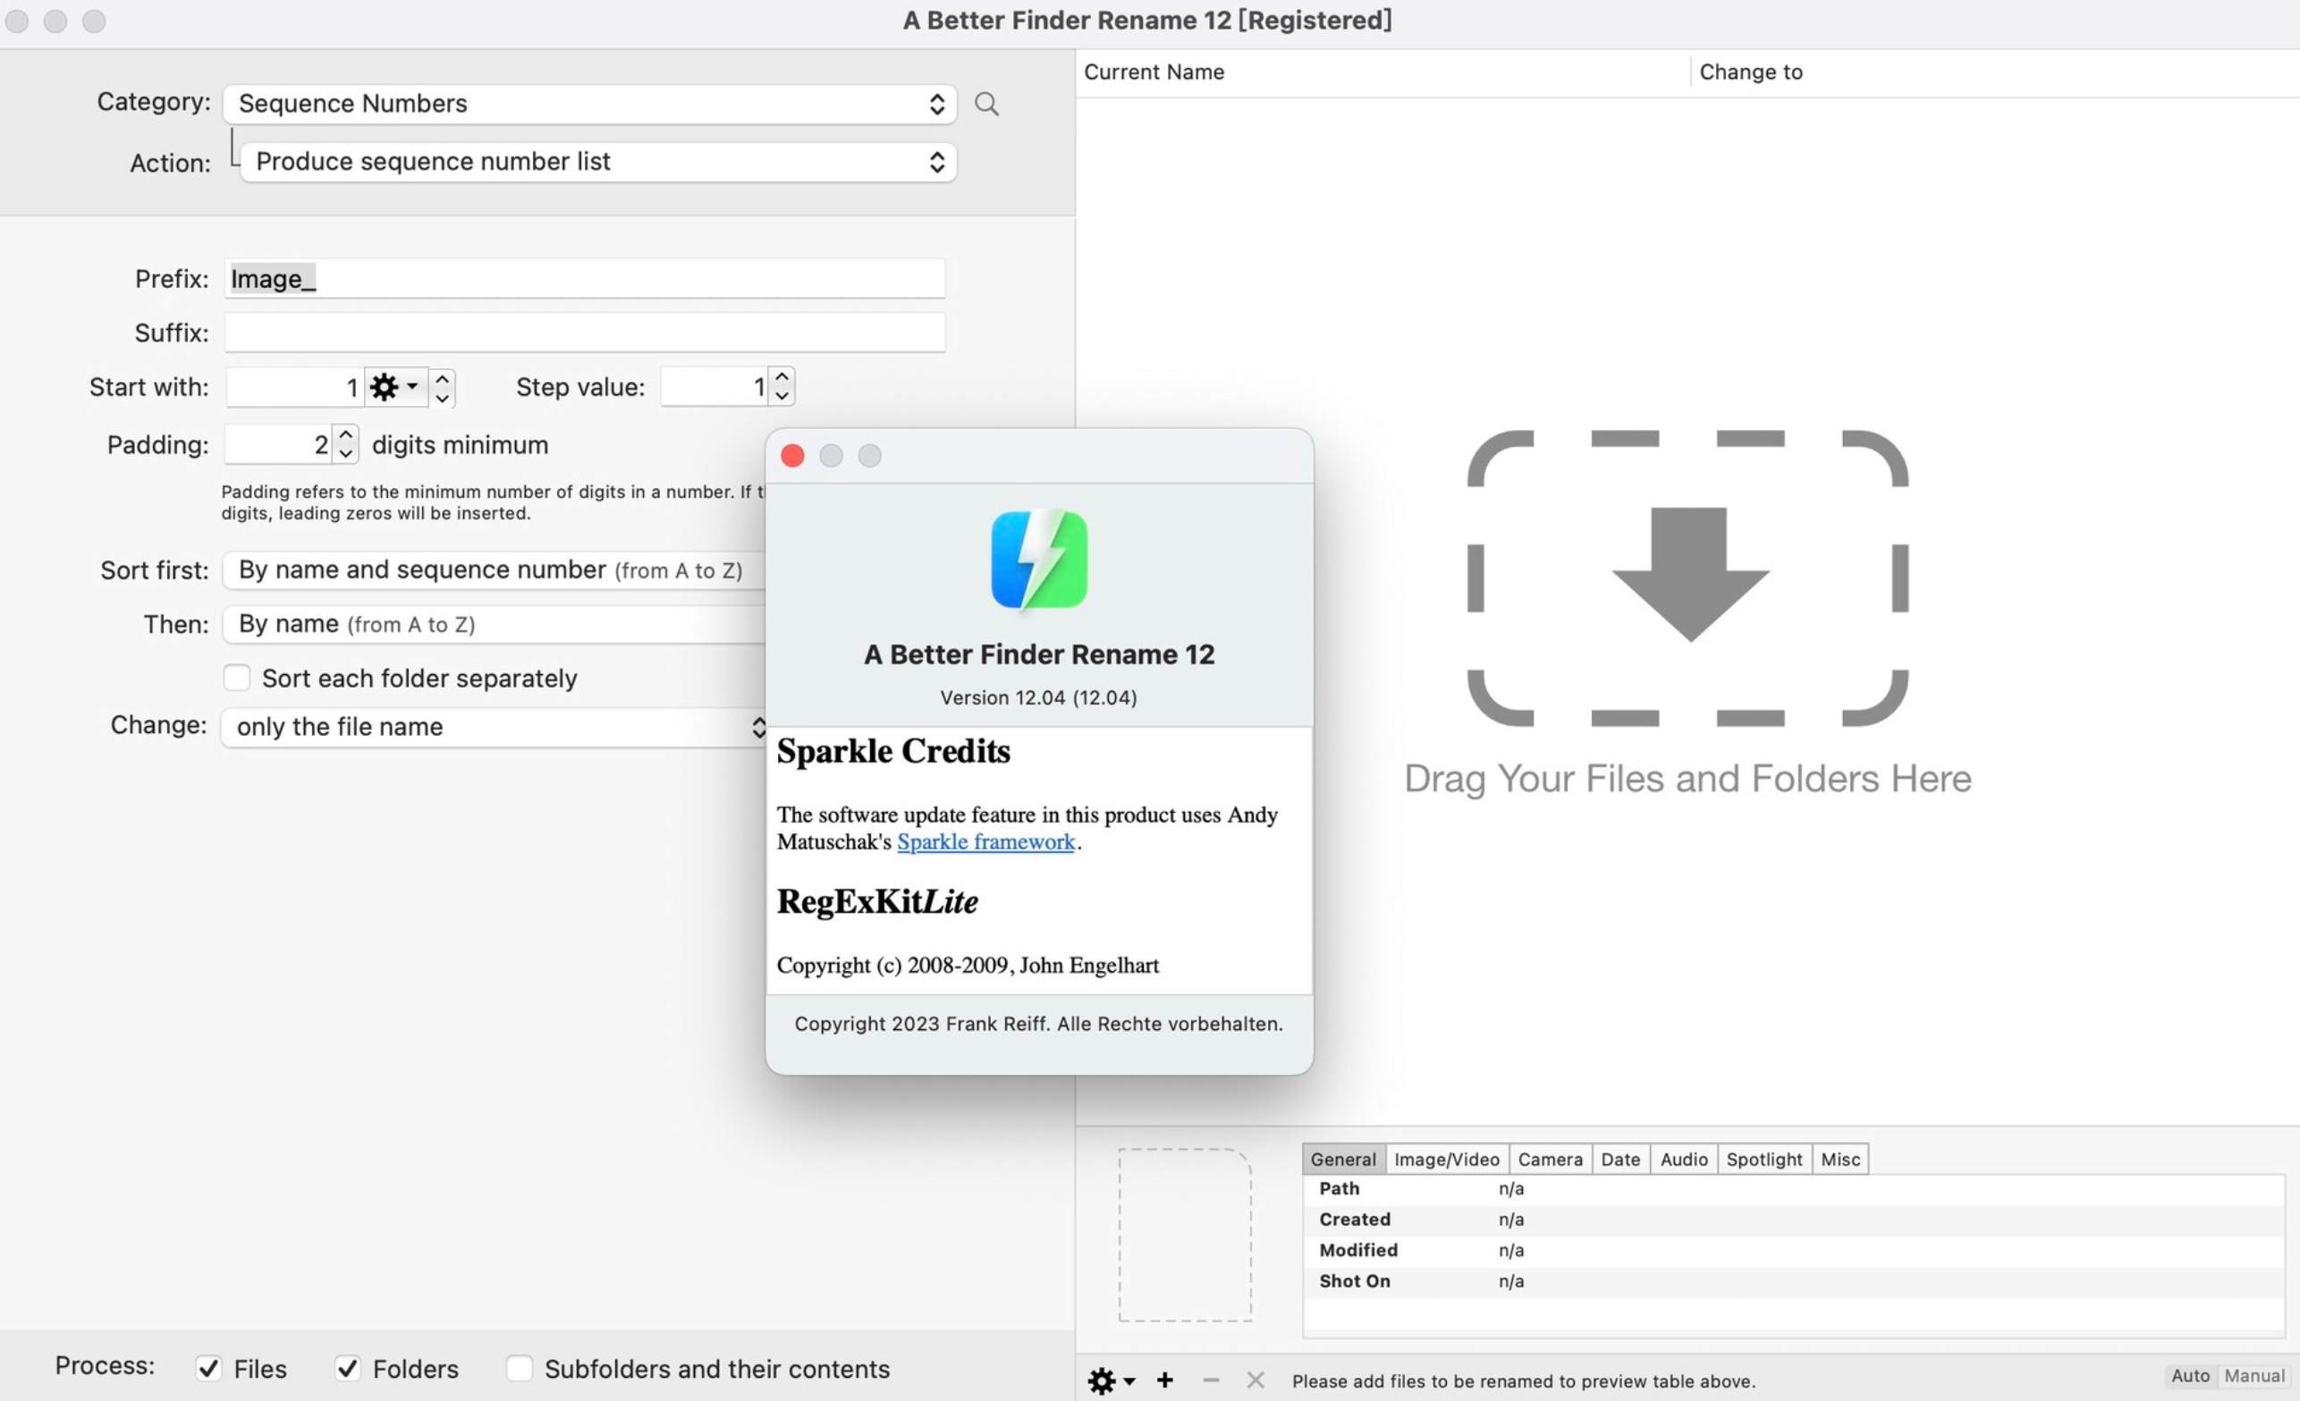Select the Audio metadata tab

coord(1683,1159)
